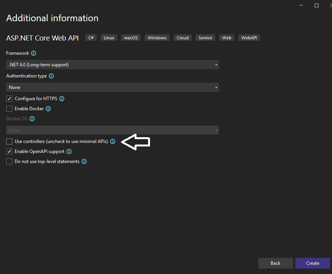Click the Linux tag
332x274 pixels.
pos(109,38)
